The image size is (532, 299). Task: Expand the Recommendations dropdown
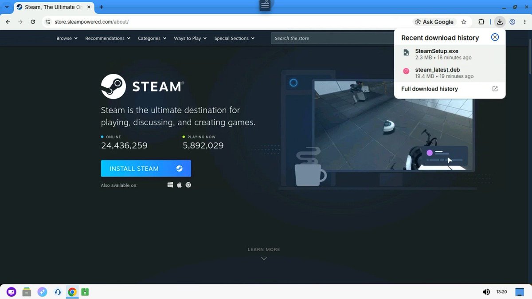[108, 38]
